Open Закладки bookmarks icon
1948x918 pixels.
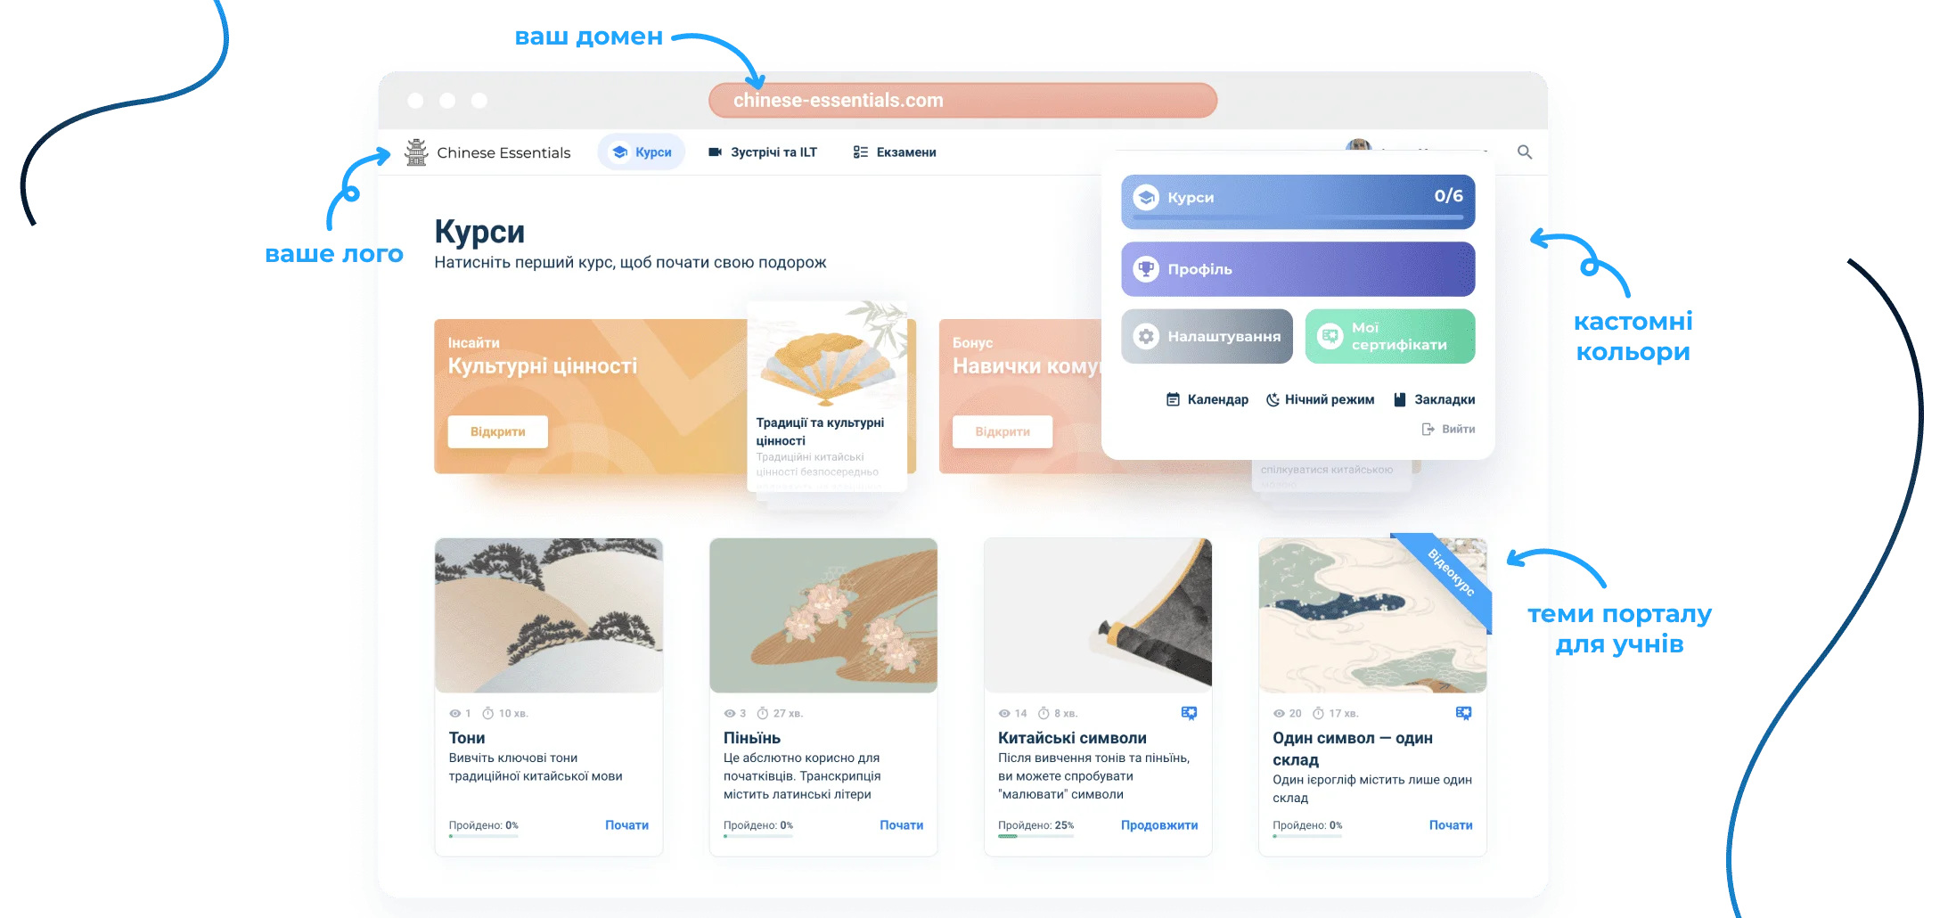(x=1400, y=399)
